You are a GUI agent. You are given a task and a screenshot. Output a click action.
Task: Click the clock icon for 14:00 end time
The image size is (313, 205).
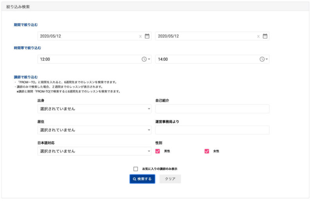262,59
